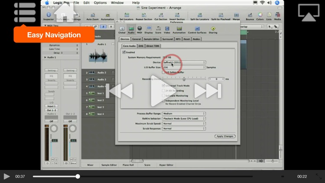Open the Colors palette icon
The image size is (325, 183).
click(260, 15)
